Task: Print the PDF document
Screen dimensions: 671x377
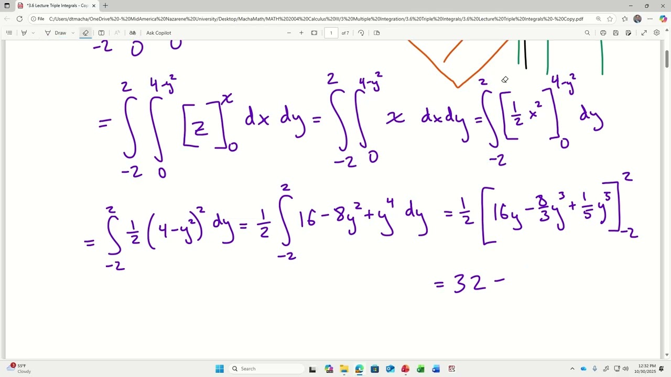Action: pyautogui.click(x=603, y=32)
